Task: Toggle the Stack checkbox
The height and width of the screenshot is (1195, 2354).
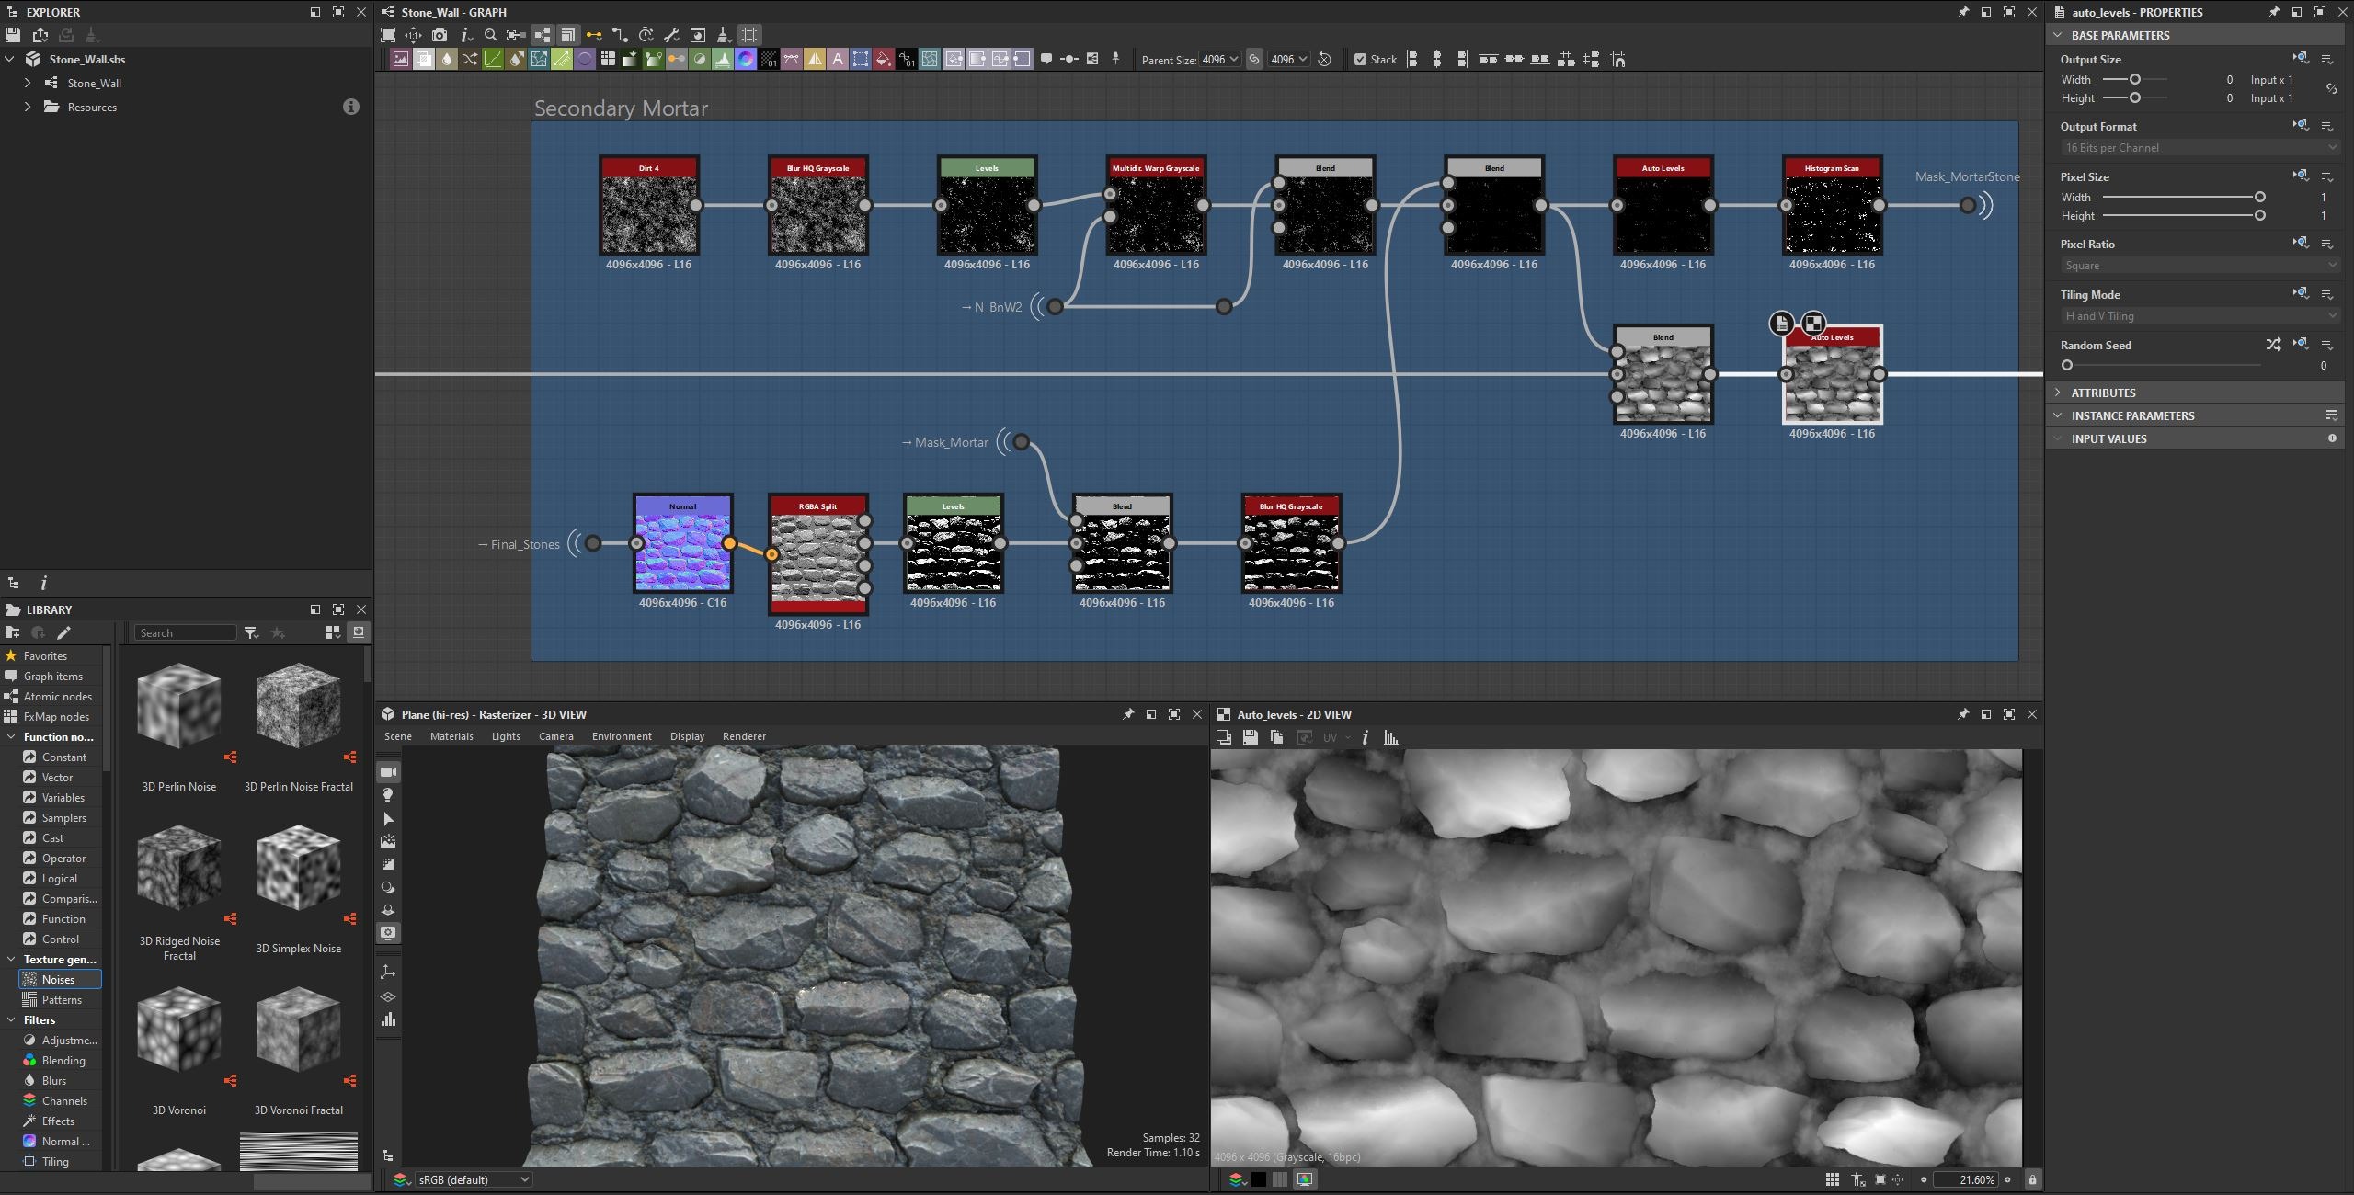Action: pyautogui.click(x=1360, y=59)
